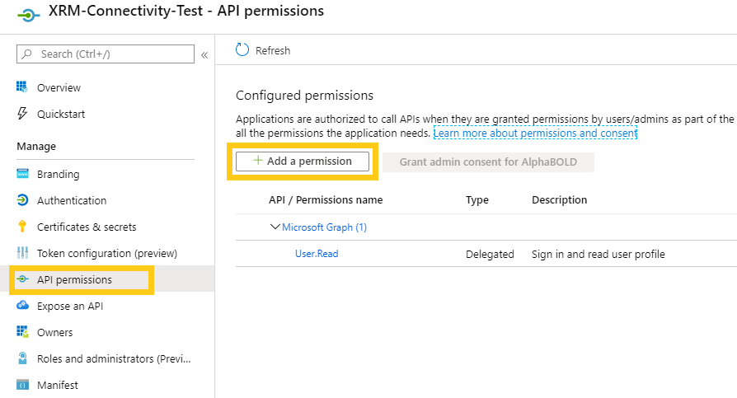
Task: Click the Add a permission button
Action: coord(303,162)
